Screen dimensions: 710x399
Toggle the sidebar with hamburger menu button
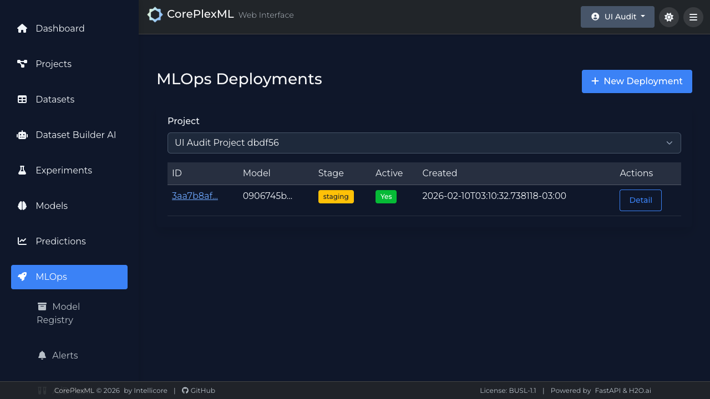[693, 17]
